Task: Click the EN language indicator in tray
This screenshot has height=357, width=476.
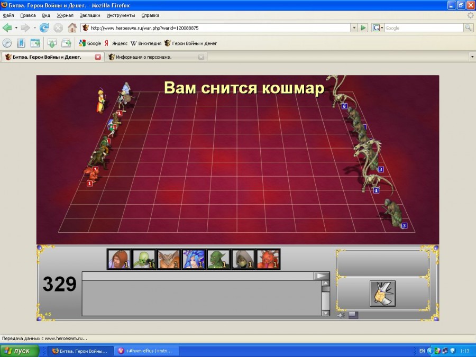Action: point(422,351)
